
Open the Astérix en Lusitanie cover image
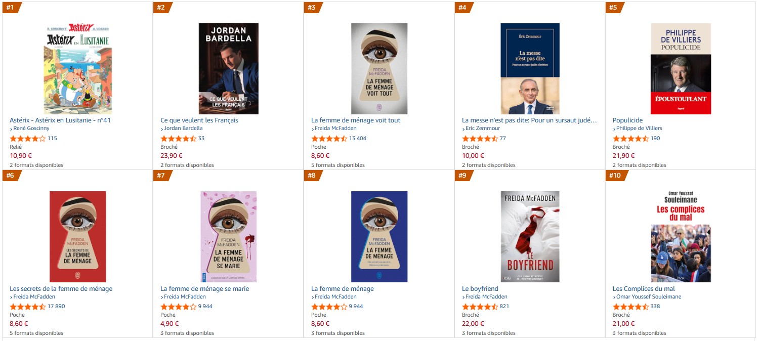[77, 68]
